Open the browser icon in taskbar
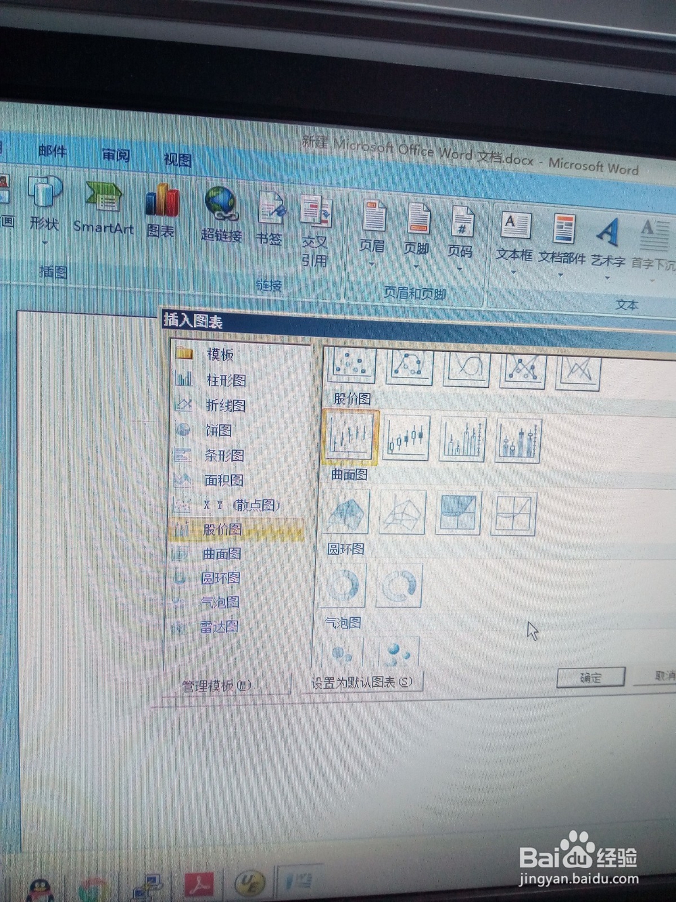 93,889
